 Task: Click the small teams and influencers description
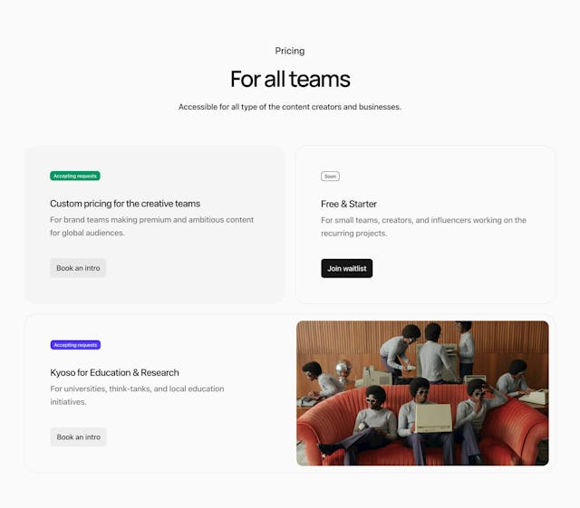pyautogui.click(x=423, y=226)
